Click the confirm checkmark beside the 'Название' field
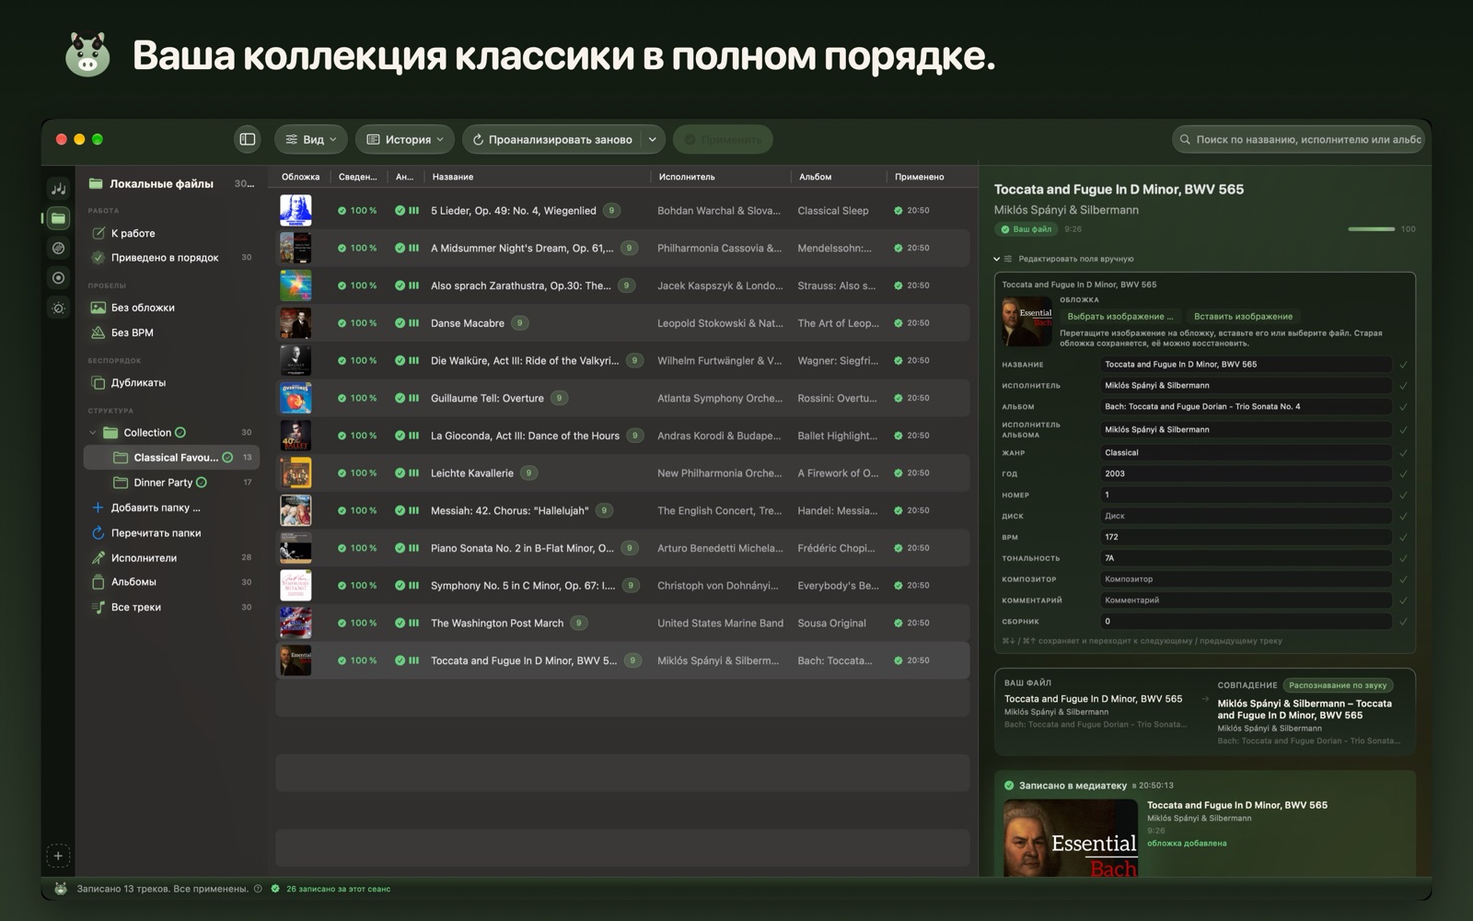Viewport: 1473px width, 921px height. pos(1403,365)
